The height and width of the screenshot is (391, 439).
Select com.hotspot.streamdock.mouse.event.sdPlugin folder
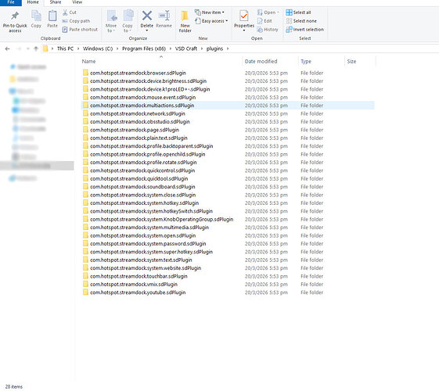(x=142, y=97)
